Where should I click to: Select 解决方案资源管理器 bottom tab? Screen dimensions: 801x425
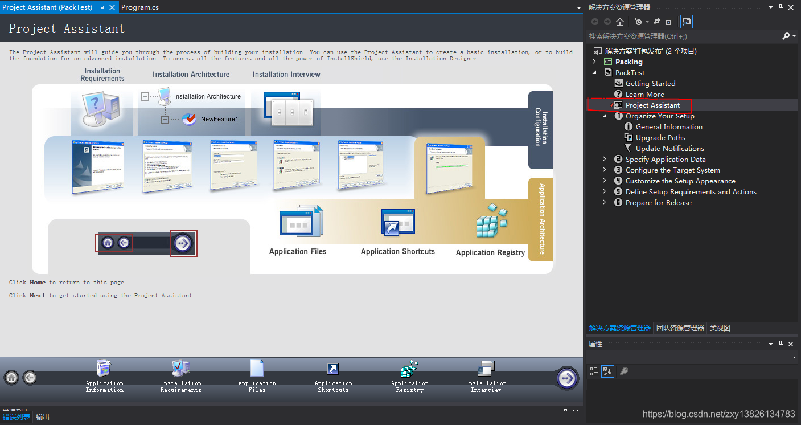click(x=619, y=328)
